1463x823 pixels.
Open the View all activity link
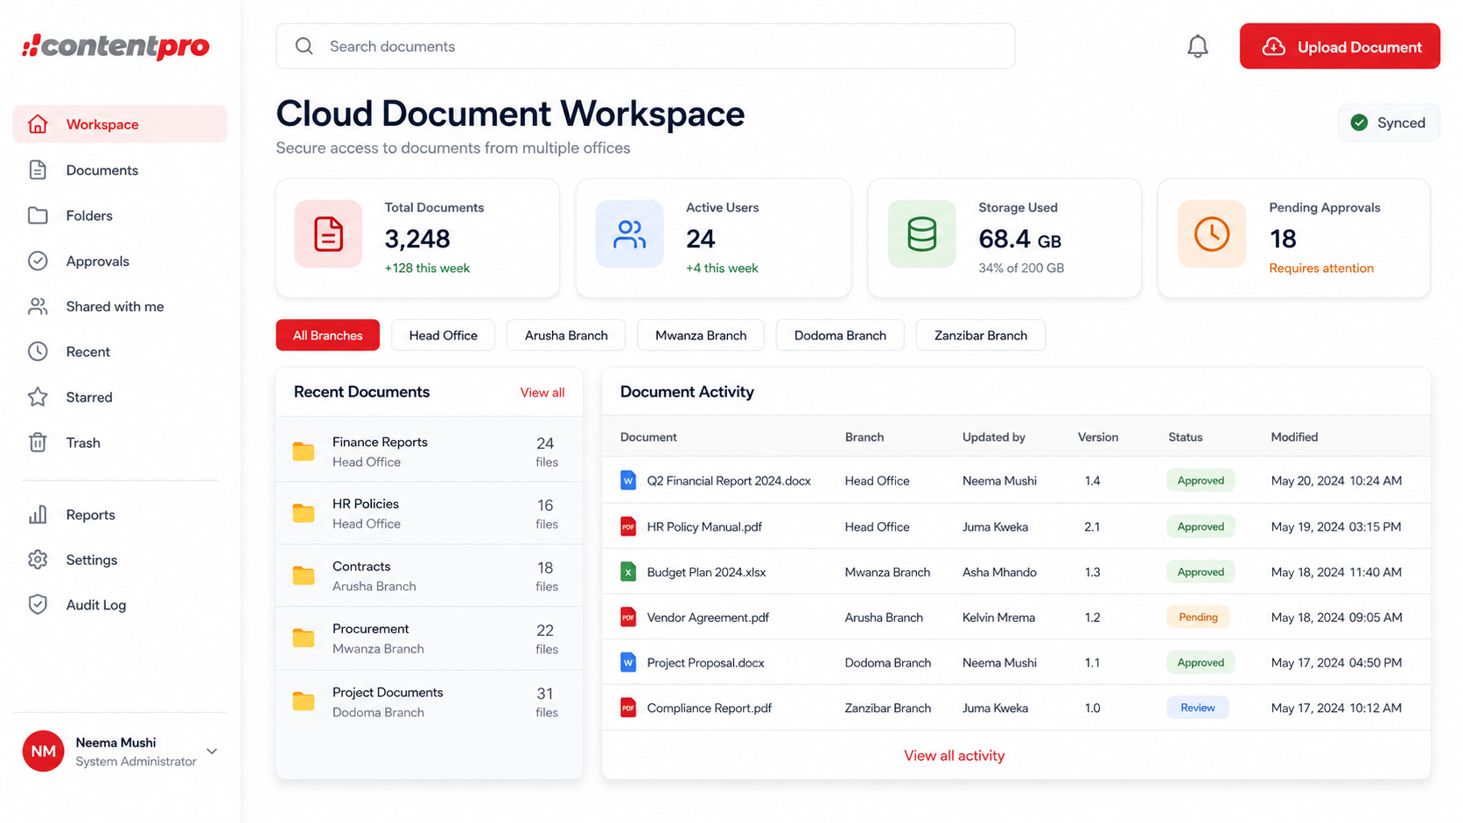(954, 756)
